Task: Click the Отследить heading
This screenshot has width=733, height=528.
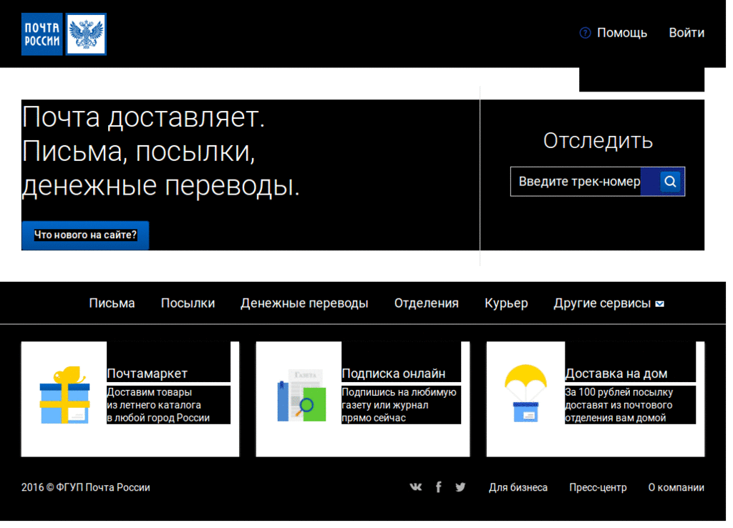Action: click(598, 141)
